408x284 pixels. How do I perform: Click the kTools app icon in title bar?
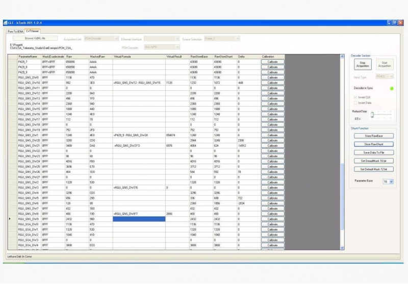[5, 23]
